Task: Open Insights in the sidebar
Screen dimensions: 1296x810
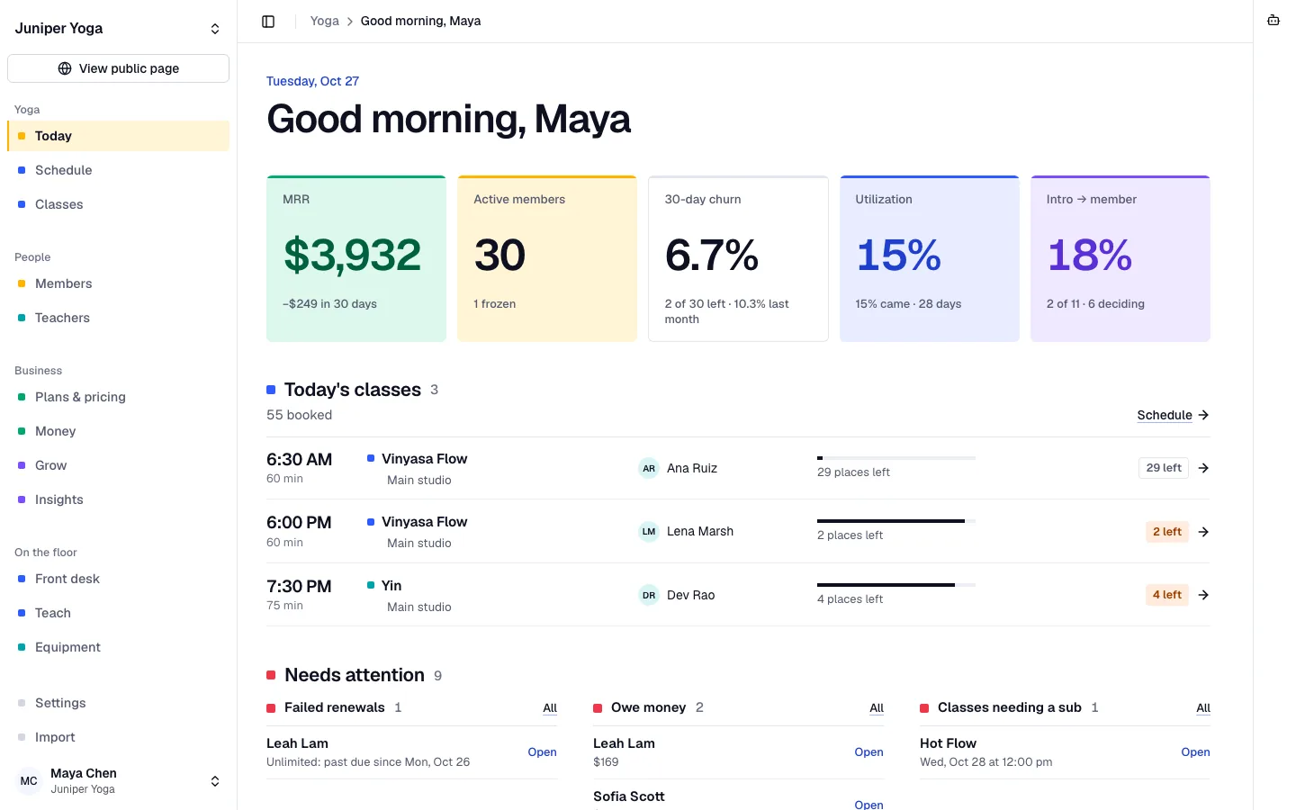Action: (118, 499)
